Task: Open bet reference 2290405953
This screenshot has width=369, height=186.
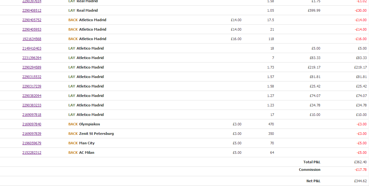Action: point(32,29)
